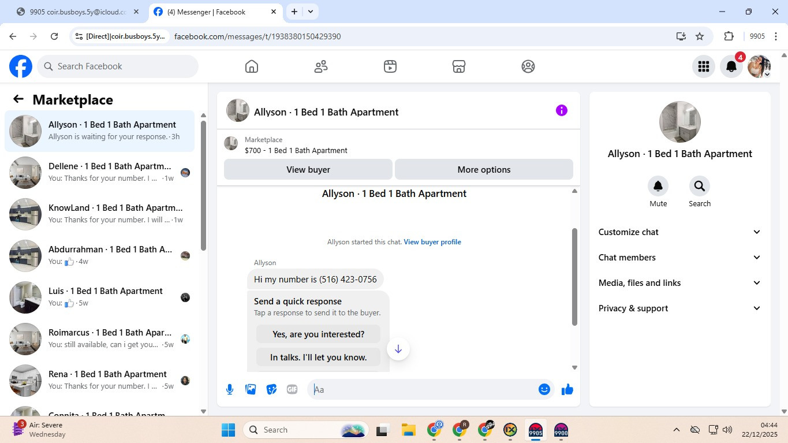Open the Facebook menu grid icon
The height and width of the screenshot is (443, 788).
click(703, 66)
